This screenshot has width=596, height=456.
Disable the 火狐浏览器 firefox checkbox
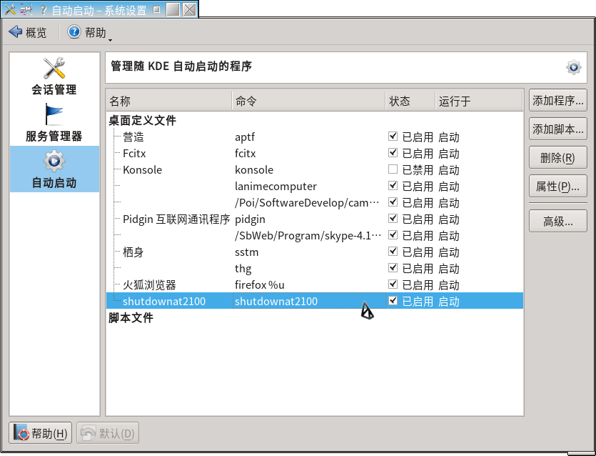coord(393,284)
